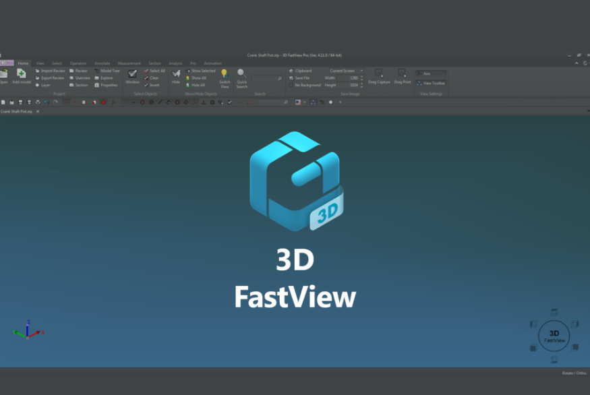
Task: Click the Height value field
Action: coord(349,85)
